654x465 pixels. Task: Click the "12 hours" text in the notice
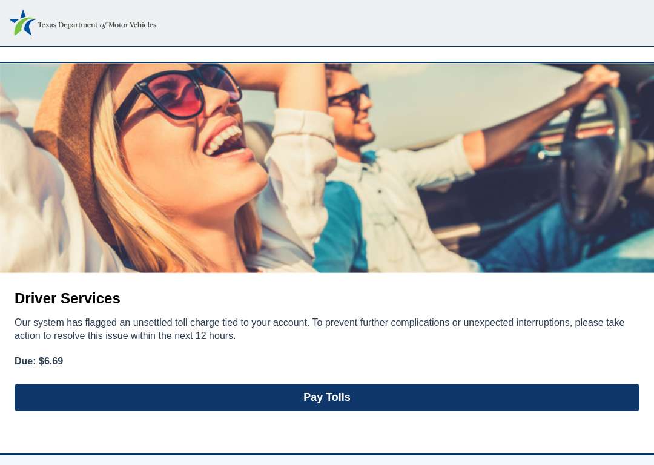(215, 335)
